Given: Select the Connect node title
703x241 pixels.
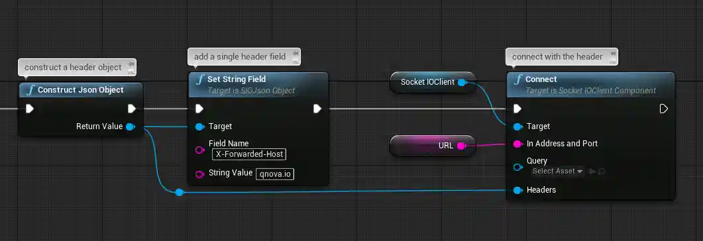Looking at the screenshot, I should point(541,79).
